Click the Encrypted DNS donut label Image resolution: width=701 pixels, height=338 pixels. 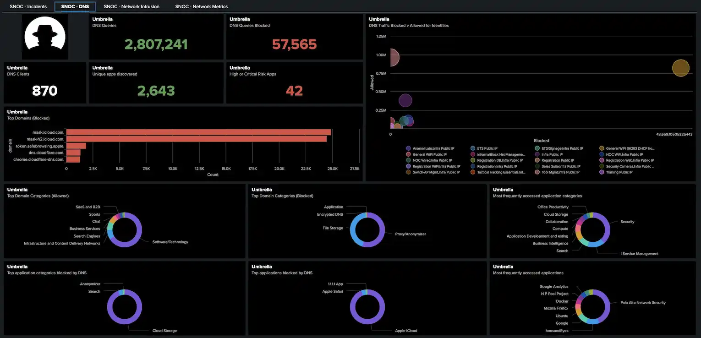point(330,214)
